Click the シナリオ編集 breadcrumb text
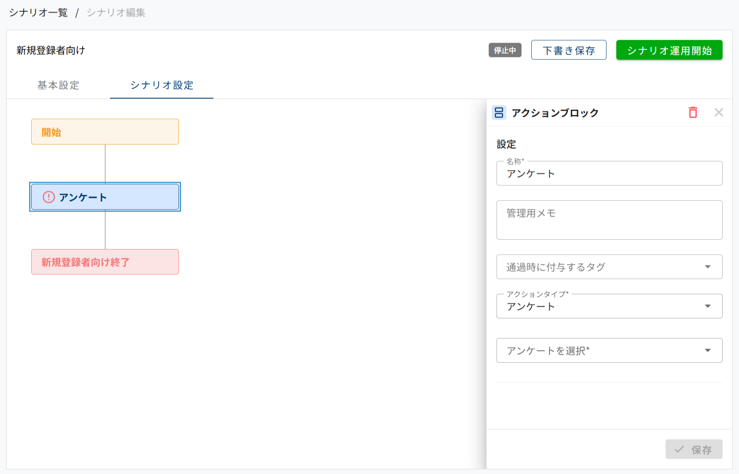 (116, 13)
